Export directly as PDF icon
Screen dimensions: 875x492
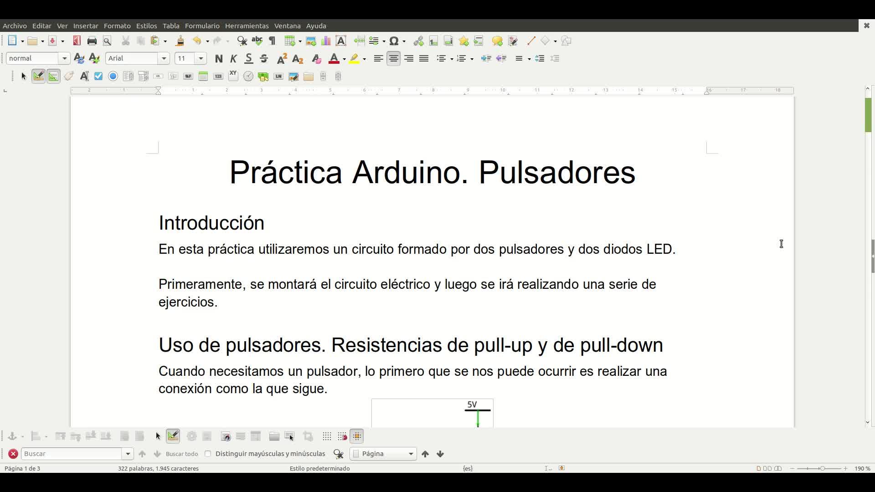(77, 41)
